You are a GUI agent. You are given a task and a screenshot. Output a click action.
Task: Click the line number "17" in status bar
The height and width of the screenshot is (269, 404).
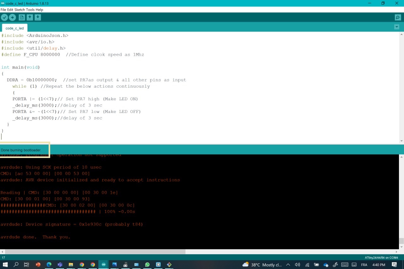coord(3,258)
